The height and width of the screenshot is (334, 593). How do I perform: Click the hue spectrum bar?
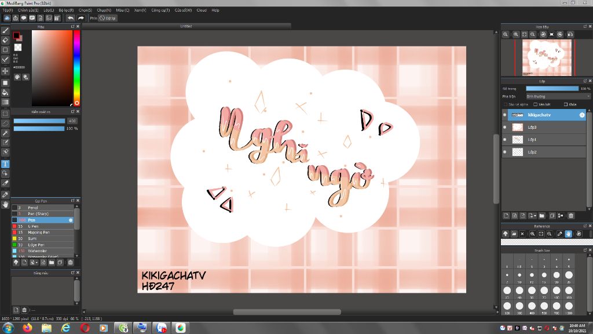76,68
